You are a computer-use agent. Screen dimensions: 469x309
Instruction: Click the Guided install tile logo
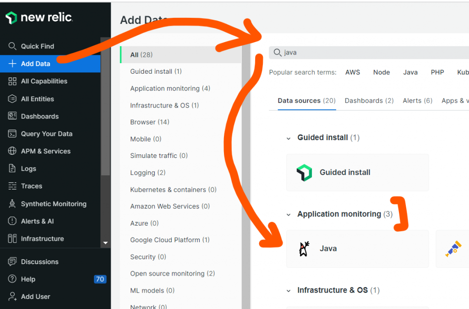click(x=304, y=173)
